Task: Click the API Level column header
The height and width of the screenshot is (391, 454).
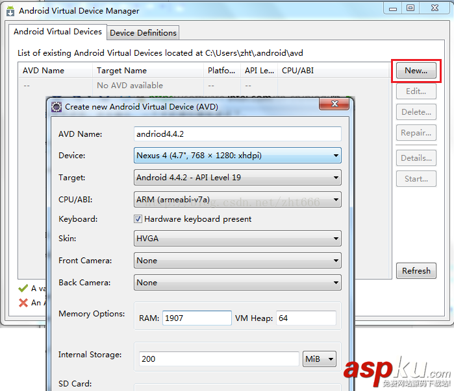Action: [x=259, y=71]
